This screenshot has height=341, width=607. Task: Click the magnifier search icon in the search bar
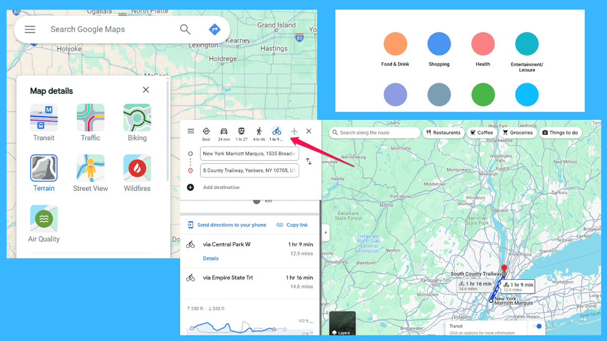click(185, 29)
